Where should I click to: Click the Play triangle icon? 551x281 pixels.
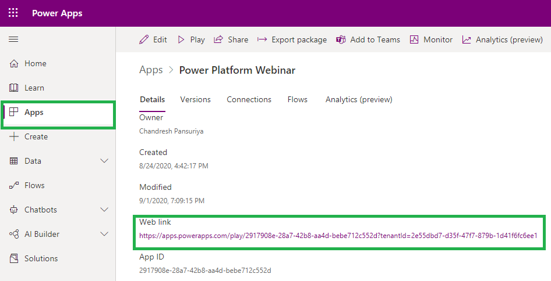click(x=181, y=39)
